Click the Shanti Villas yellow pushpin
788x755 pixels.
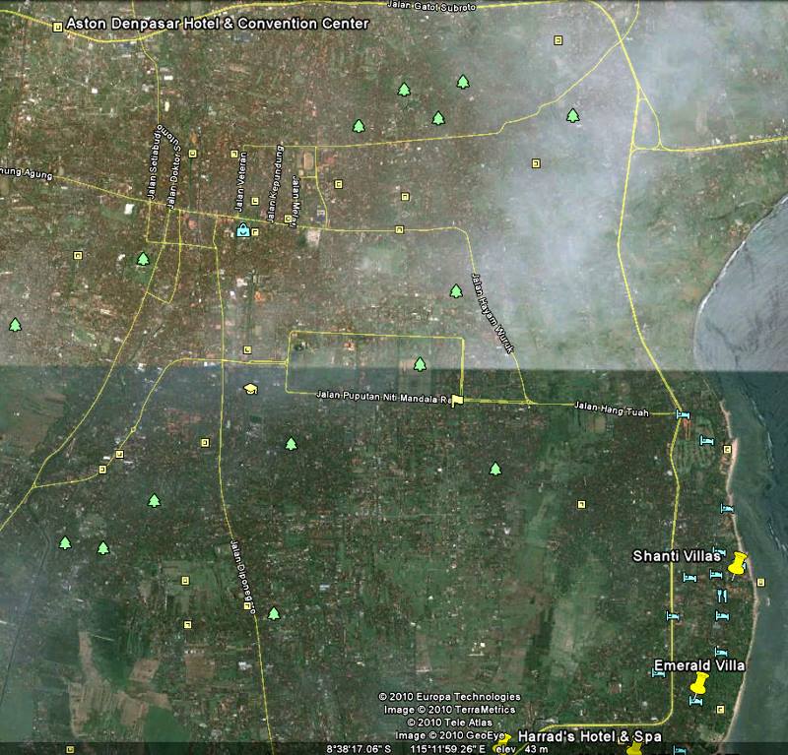coord(738,565)
